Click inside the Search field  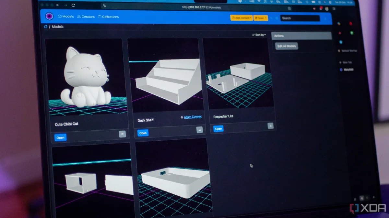[x=300, y=18]
